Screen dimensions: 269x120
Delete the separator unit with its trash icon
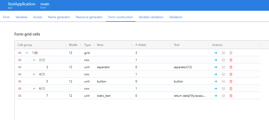pyautogui.click(x=231, y=67)
